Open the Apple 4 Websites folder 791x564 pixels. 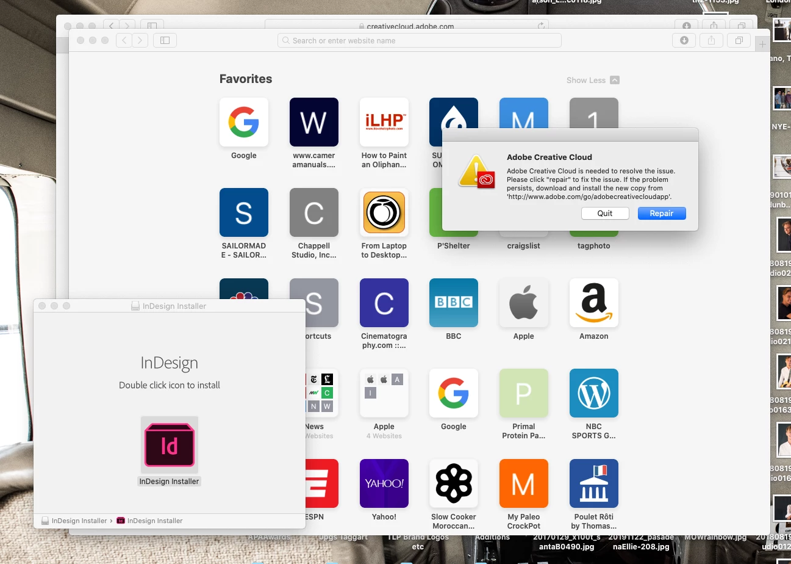384,393
